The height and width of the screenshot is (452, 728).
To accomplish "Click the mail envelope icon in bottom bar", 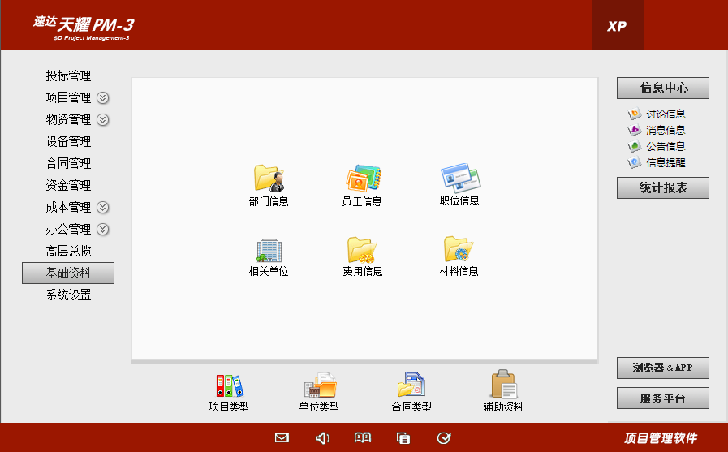I will pos(282,438).
